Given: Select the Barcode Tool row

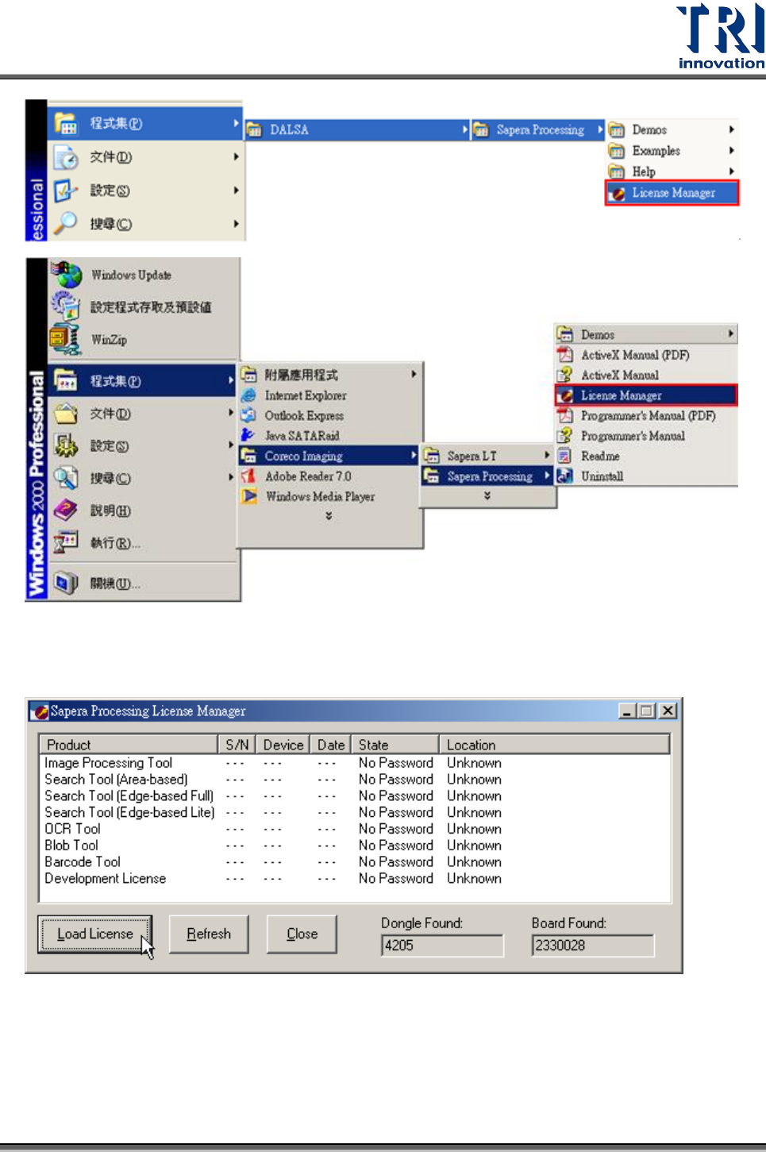Looking at the screenshot, I should (x=355, y=861).
